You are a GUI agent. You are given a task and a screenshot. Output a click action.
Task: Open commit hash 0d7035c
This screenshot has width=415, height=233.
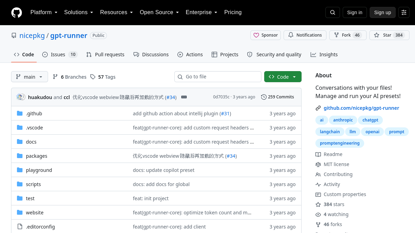tap(221, 97)
